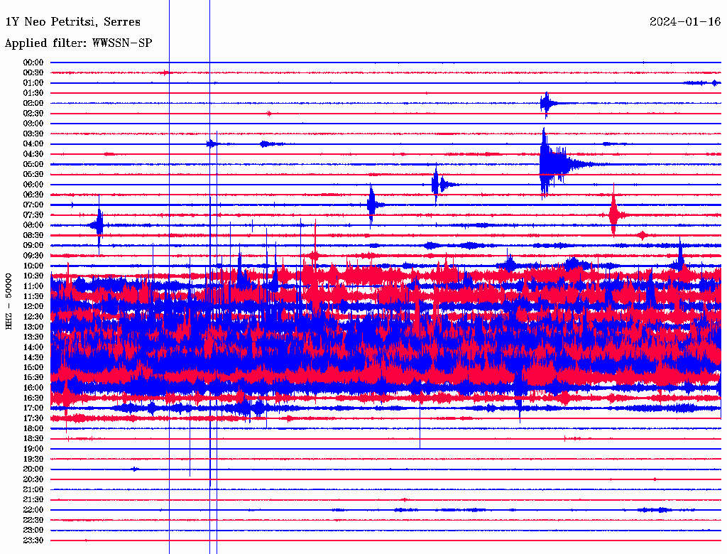Click the station title "1Y Neo Petritsi, Serres"

(x=72, y=22)
